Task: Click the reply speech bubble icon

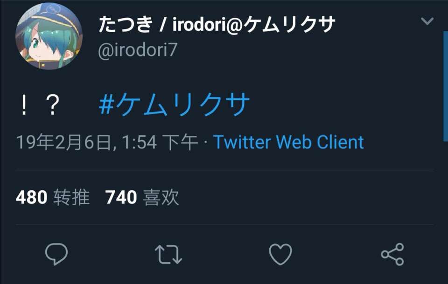Action: click(56, 254)
